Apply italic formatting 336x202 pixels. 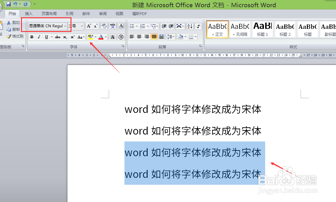tap(39, 37)
